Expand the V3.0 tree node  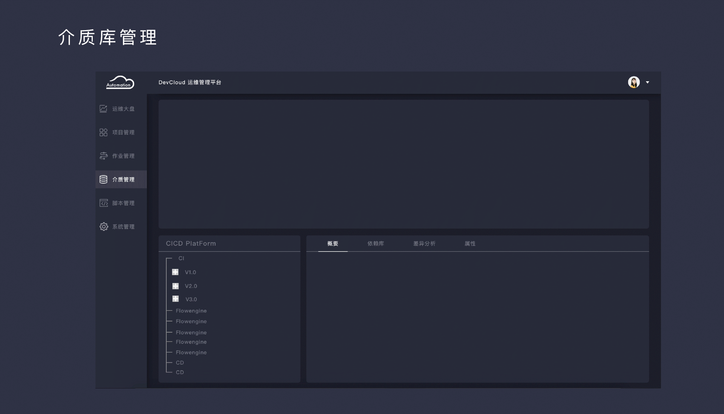(175, 299)
